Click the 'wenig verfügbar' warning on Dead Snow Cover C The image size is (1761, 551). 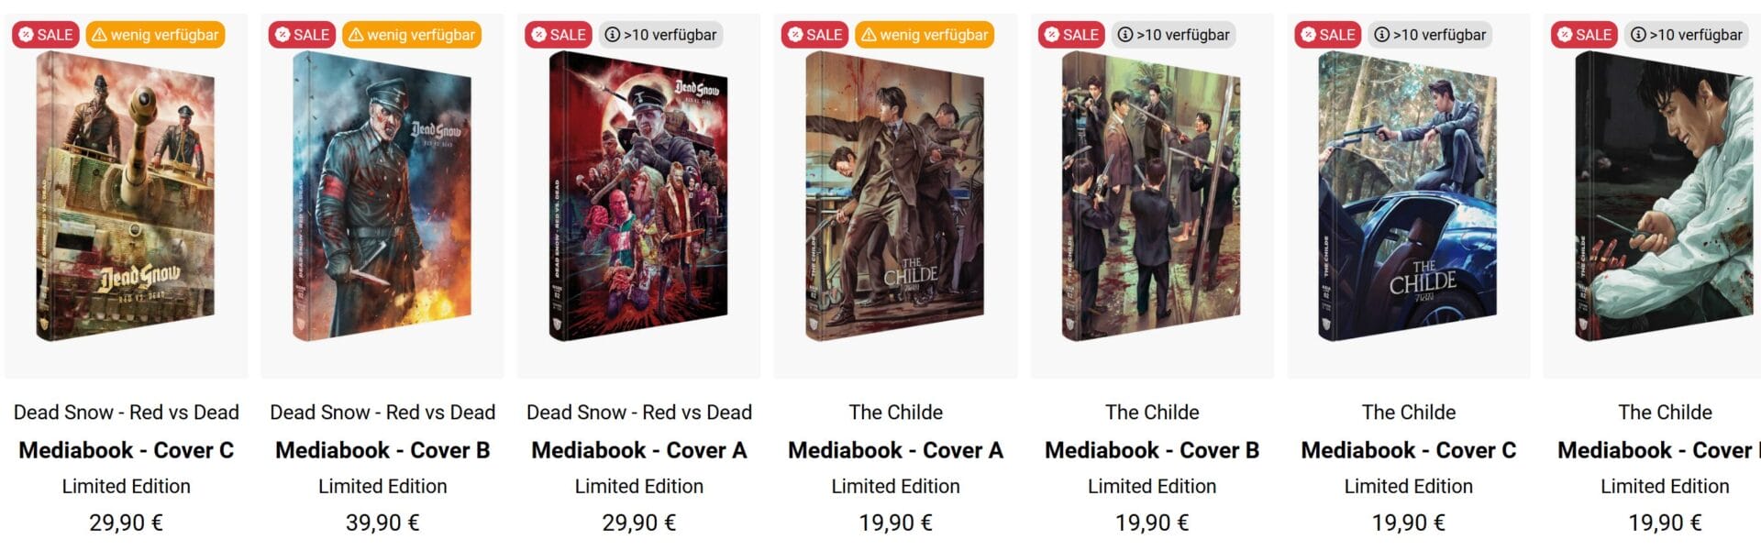pyautogui.click(x=155, y=35)
